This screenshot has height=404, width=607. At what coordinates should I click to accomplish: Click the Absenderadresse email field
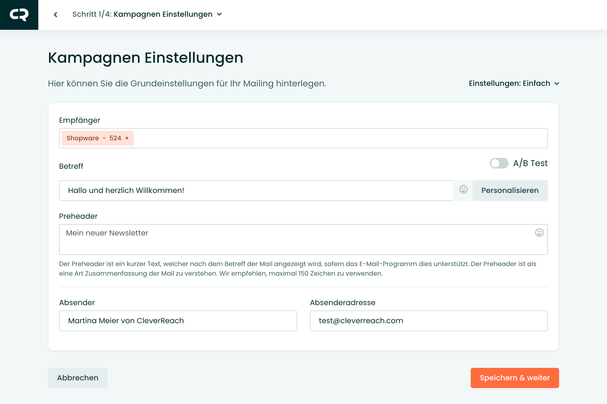(x=429, y=321)
